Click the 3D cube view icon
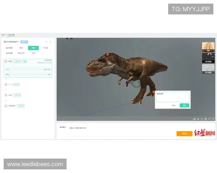 pyautogui.click(x=205, y=119)
